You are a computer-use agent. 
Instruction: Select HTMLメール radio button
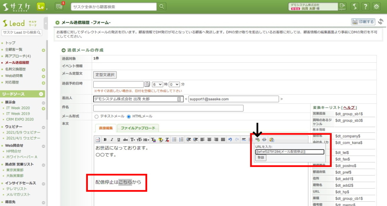[x=128, y=117]
